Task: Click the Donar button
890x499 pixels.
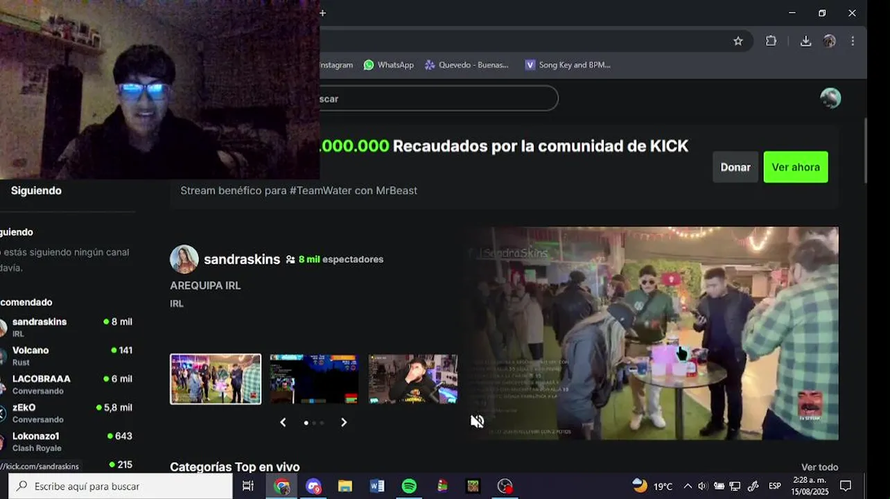Action: pos(735,167)
